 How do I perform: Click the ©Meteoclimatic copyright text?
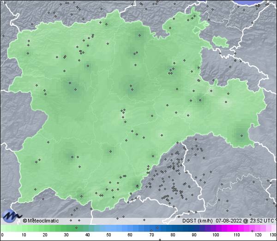(x=41, y=221)
